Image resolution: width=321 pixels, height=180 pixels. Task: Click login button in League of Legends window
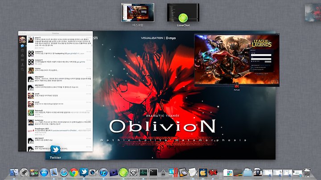(268, 62)
